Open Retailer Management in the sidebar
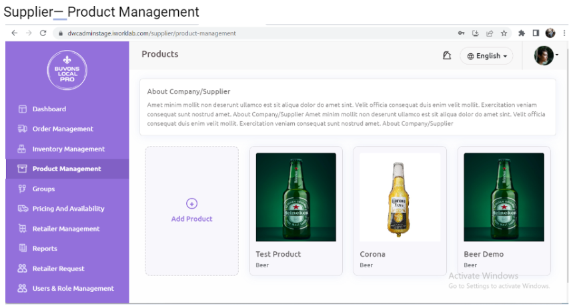 65,229
